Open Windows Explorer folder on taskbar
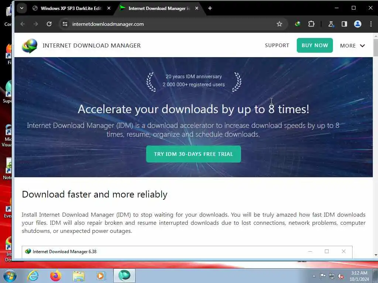The width and height of the screenshot is (378, 283). click(x=79, y=276)
